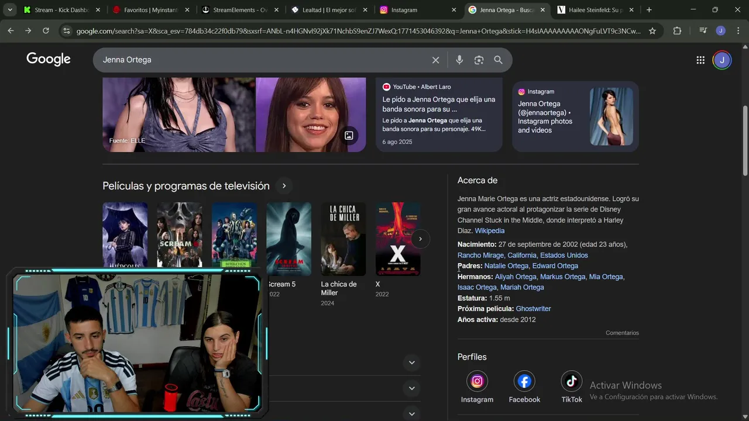
Task: Expand the second collapsed result chevron
Action: [x=411, y=388]
